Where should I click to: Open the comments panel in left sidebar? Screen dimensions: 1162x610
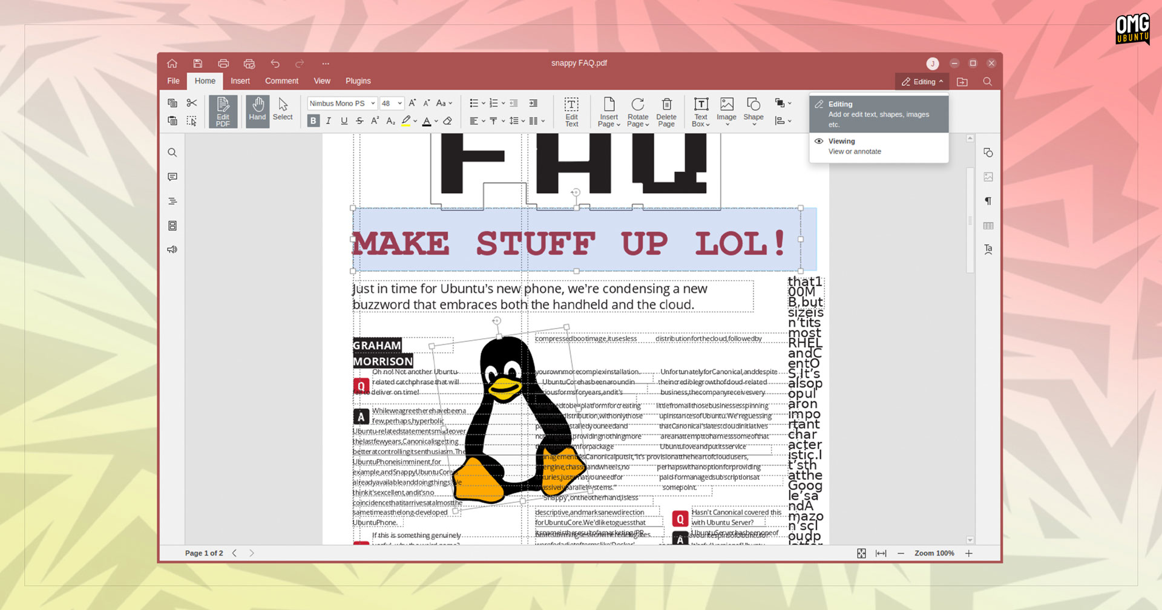tap(172, 177)
